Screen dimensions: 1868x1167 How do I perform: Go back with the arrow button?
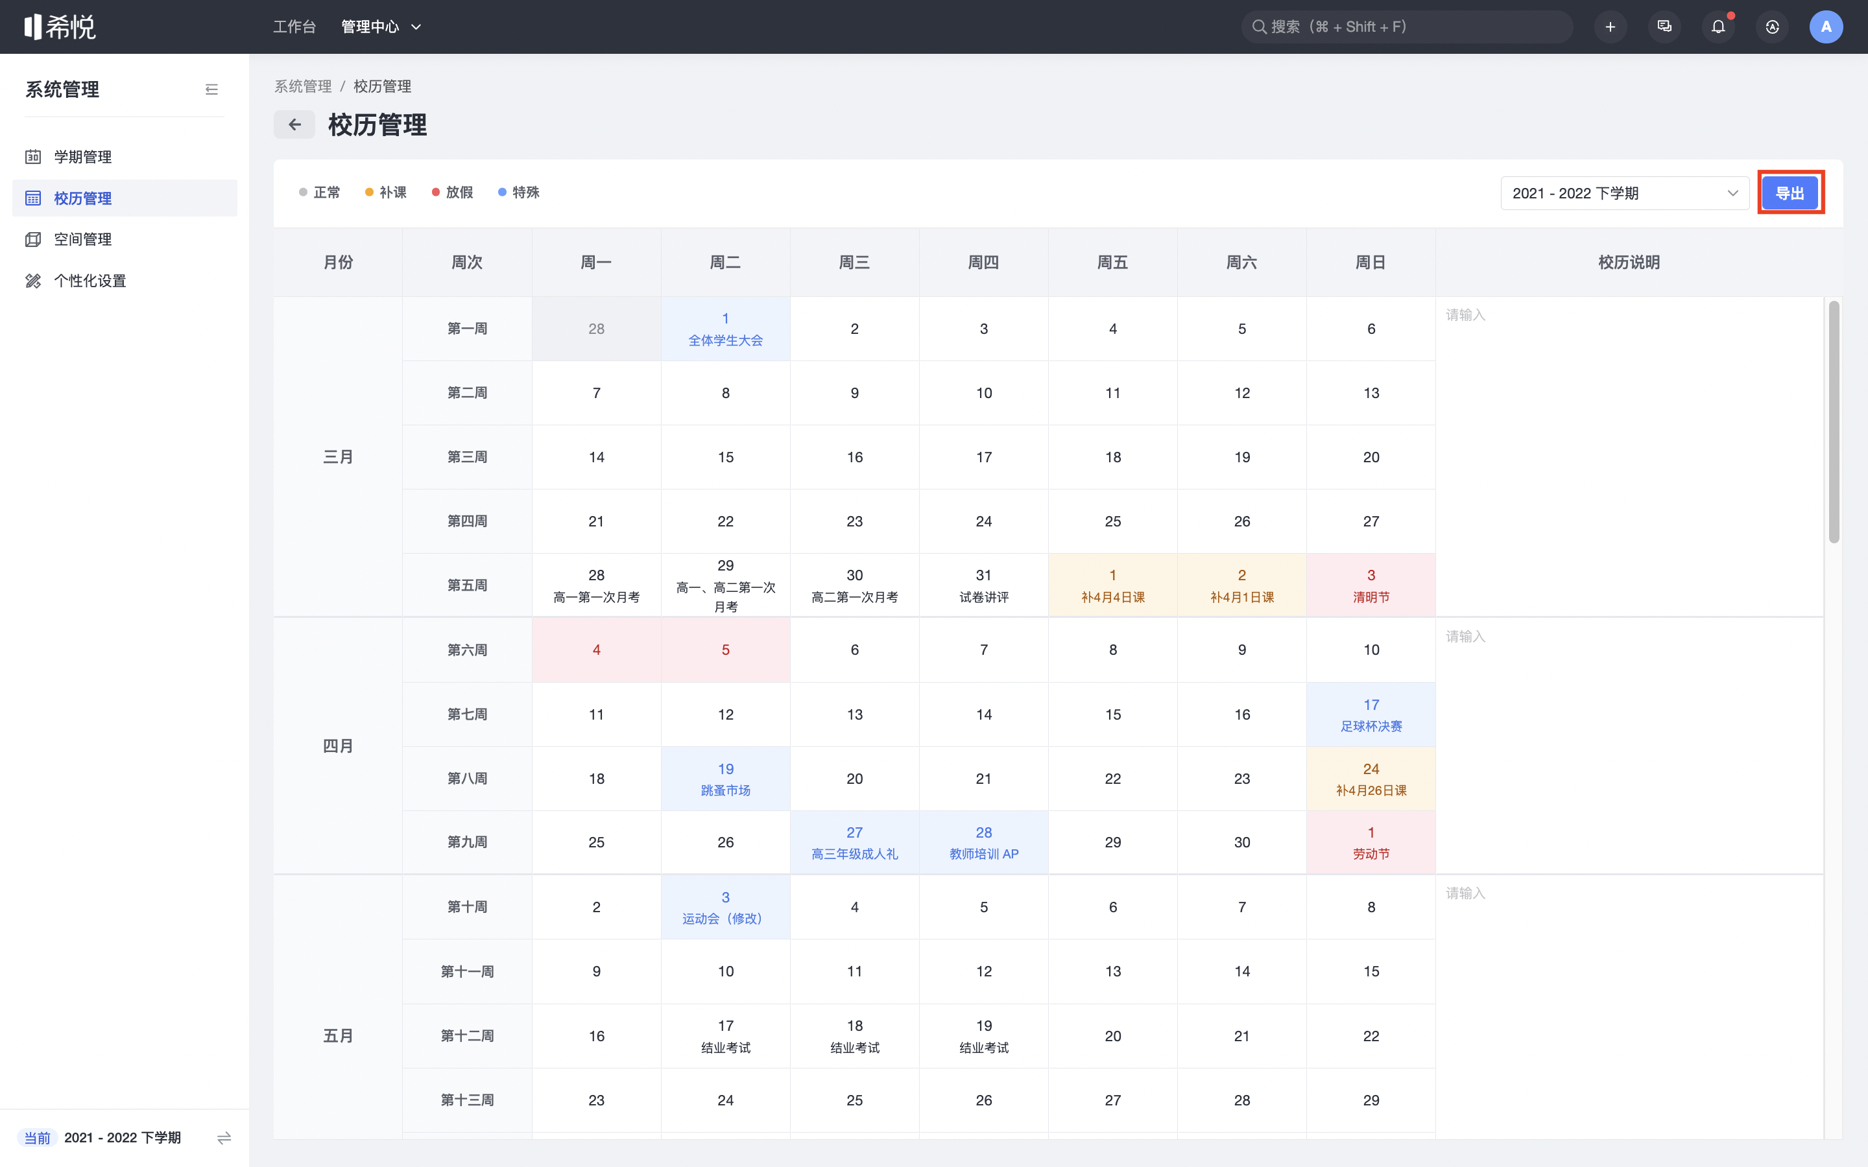294,124
